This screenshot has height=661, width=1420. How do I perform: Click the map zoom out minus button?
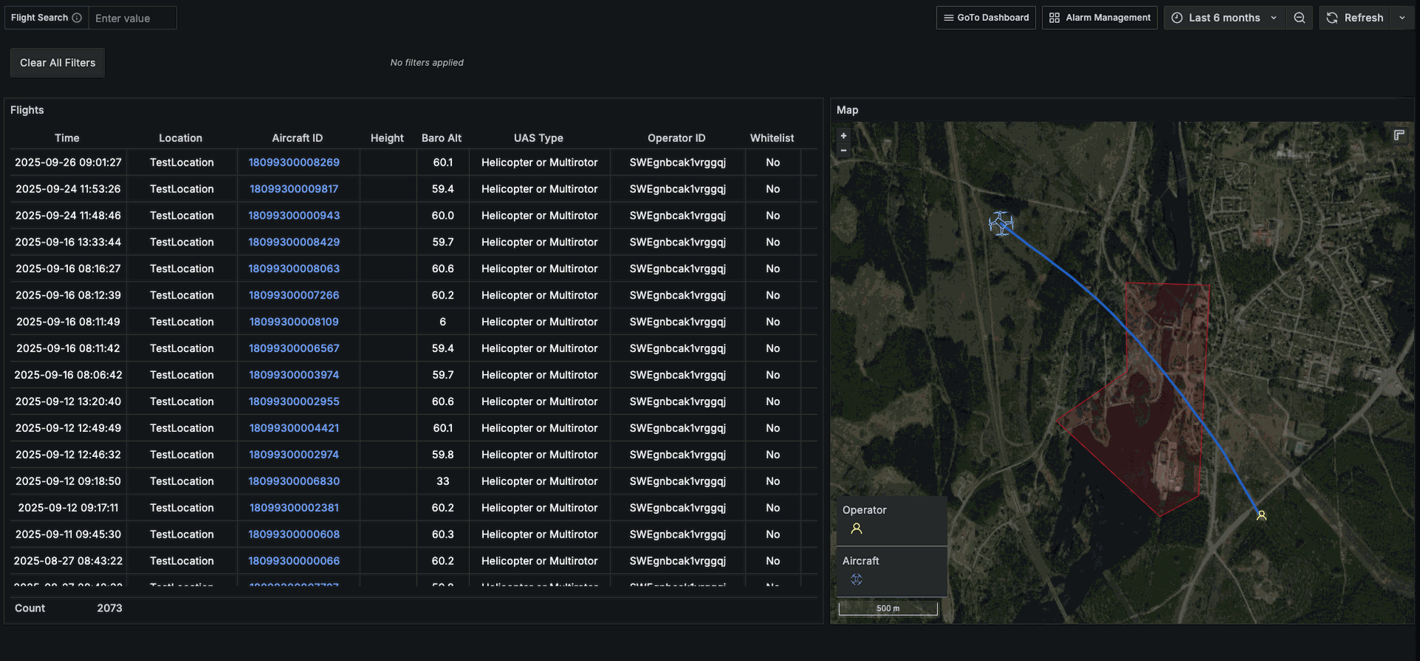[843, 150]
